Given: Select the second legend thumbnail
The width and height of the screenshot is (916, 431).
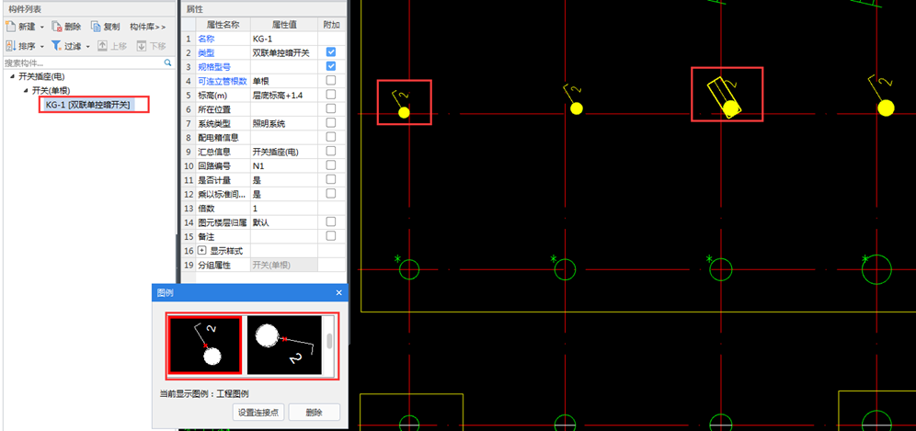Looking at the screenshot, I should (283, 346).
